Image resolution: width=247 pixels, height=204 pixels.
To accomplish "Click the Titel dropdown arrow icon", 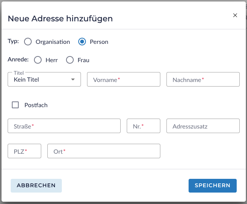I will point(73,80).
